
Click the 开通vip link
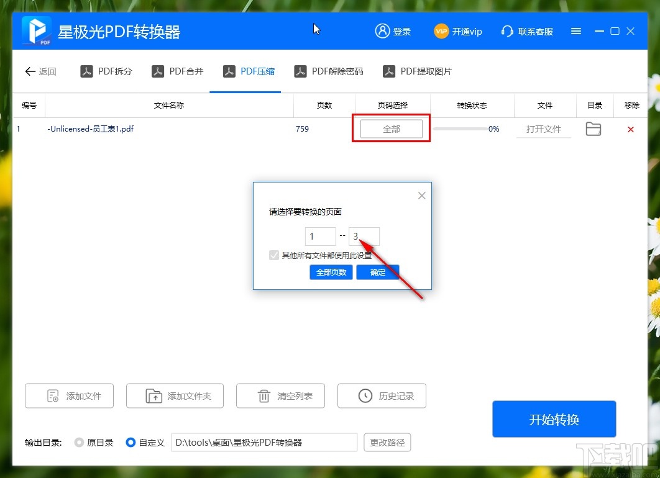click(x=467, y=32)
